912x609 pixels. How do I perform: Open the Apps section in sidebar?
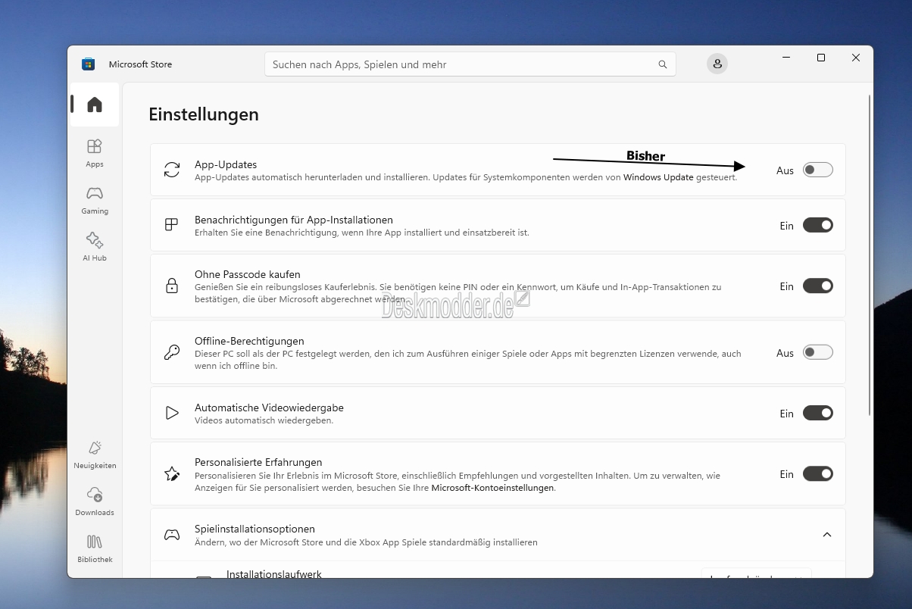[95, 153]
